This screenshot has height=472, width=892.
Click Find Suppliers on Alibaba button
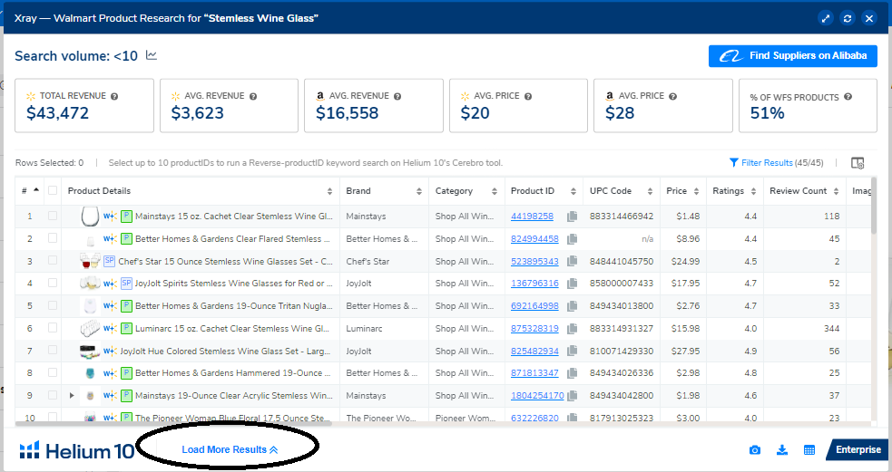[x=792, y=56]
